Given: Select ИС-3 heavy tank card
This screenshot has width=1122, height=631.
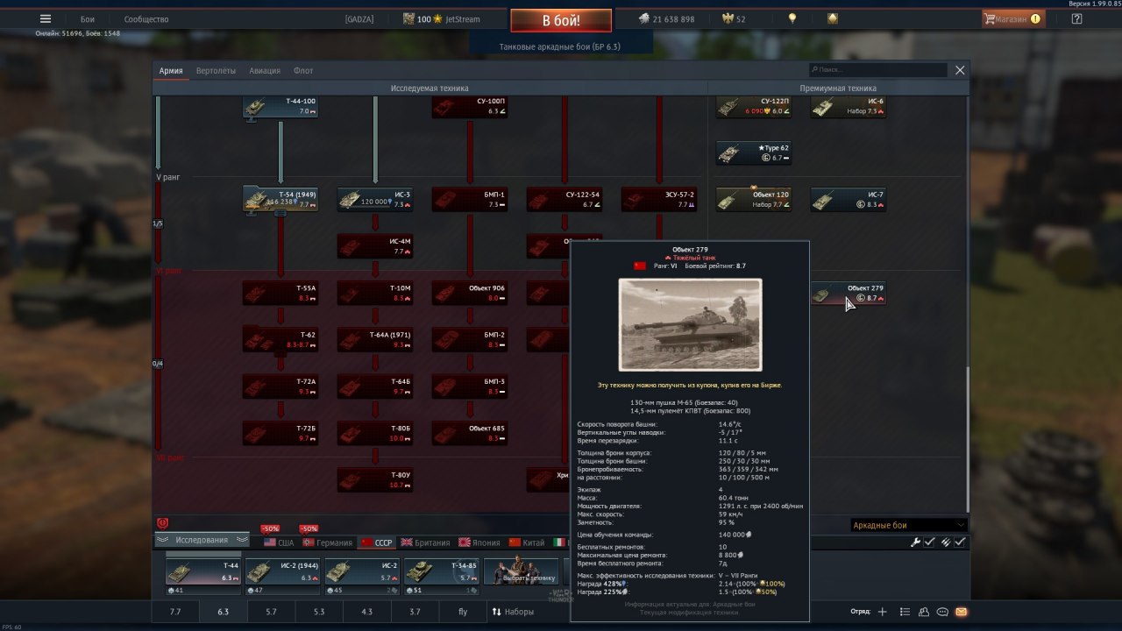Looking at the screenshot, I should coord(375,199).
